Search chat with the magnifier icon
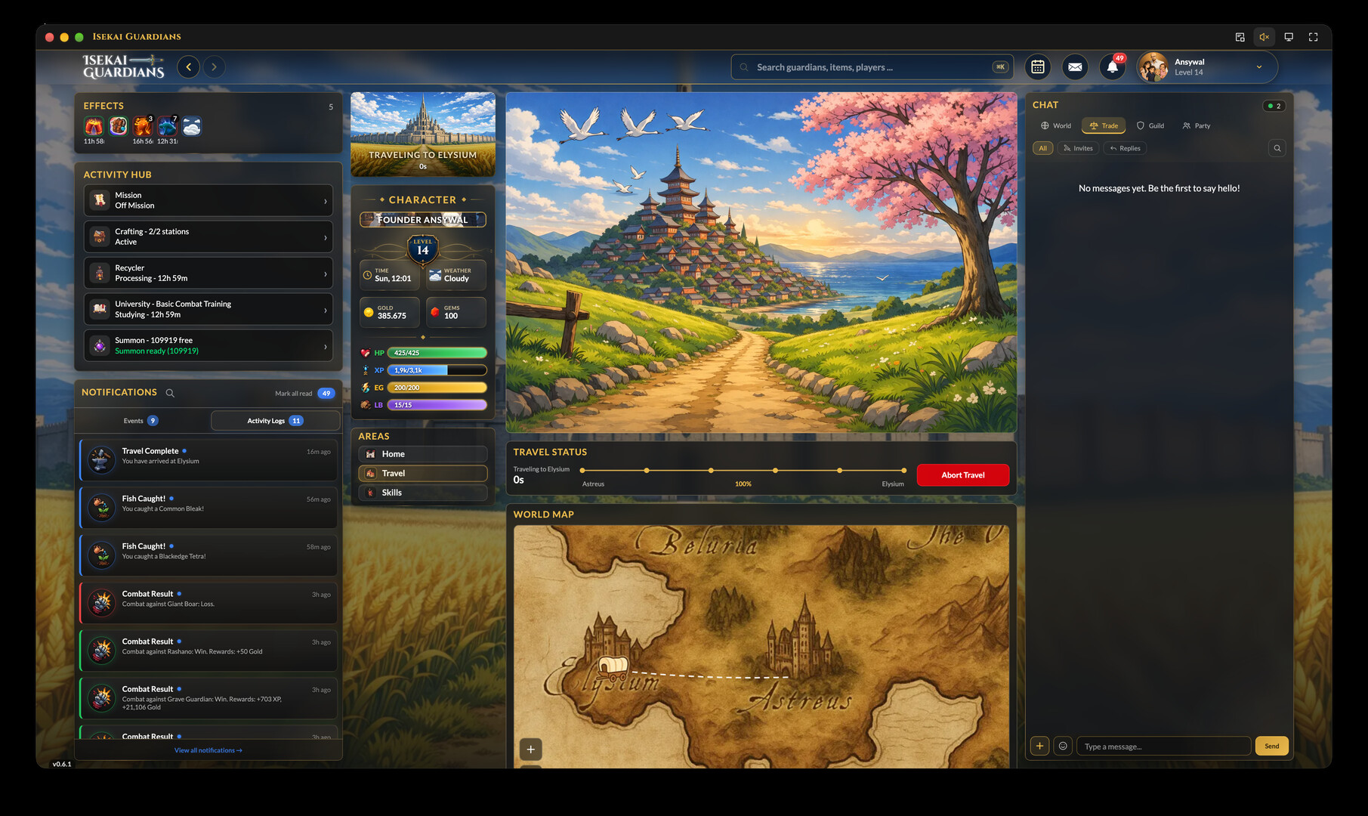The height and width of the screenshot is (816, 1368). tap(1277, 148)
